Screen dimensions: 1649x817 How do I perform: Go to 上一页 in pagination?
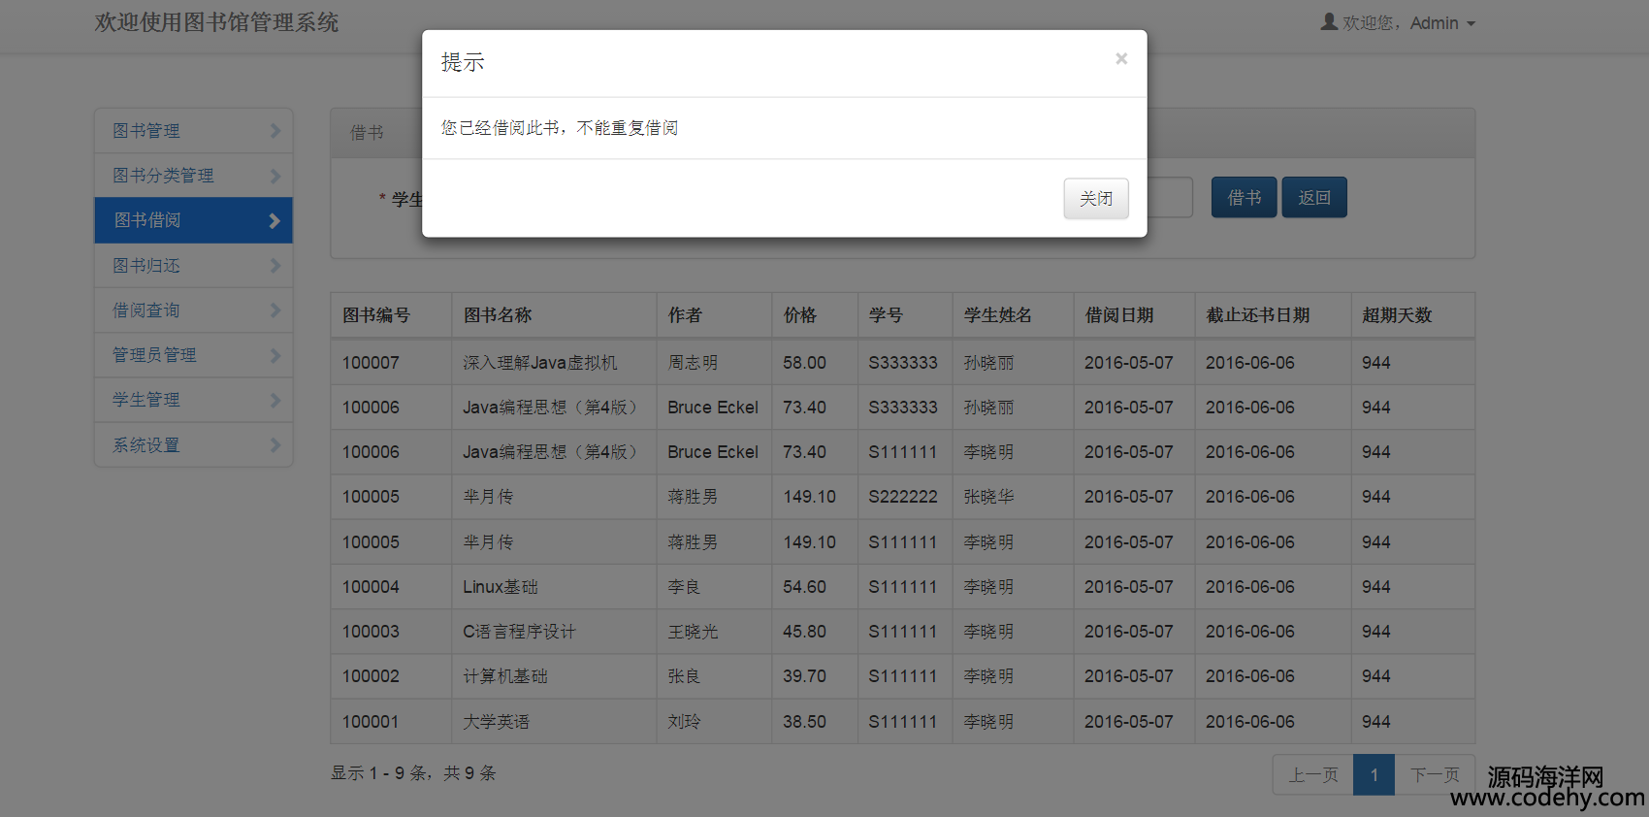click(x=1312, y=775)
